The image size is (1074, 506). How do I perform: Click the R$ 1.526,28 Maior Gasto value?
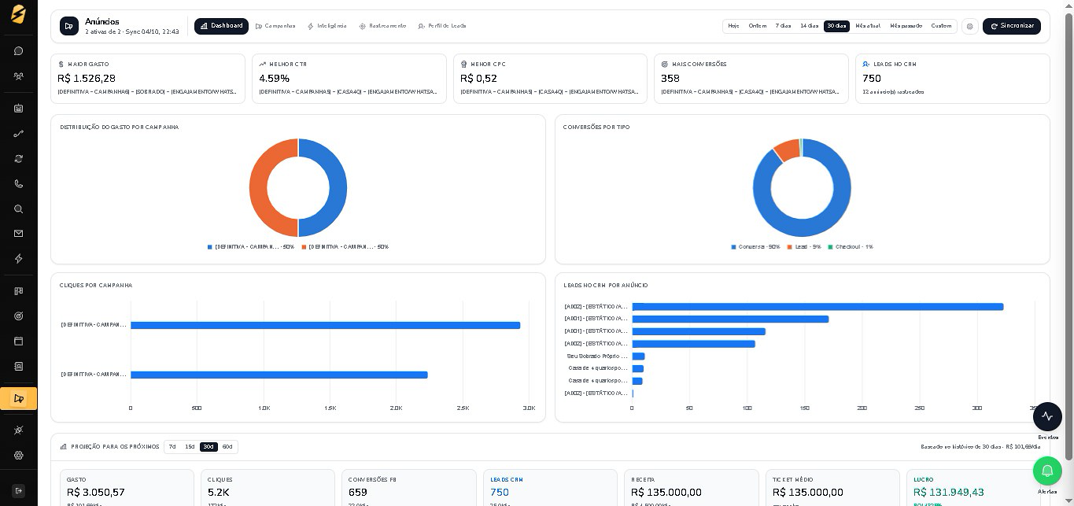click(x=87, y=79)
